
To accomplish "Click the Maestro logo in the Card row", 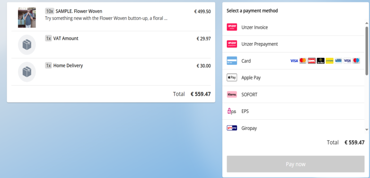I will click(x=356, y=61).
